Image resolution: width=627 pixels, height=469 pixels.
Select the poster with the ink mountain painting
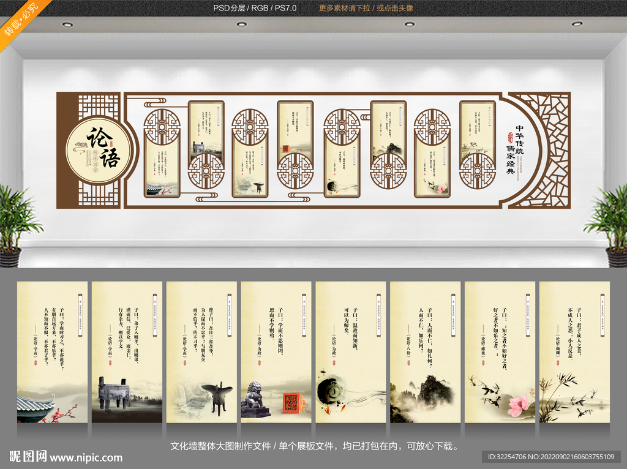[425, 351]
